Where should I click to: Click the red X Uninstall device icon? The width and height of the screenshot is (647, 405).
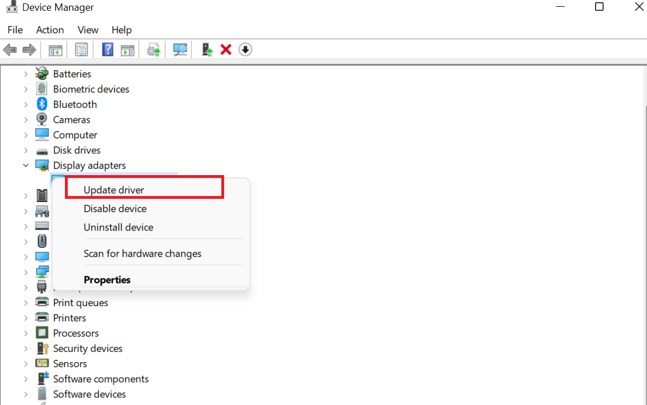[226, 50]
